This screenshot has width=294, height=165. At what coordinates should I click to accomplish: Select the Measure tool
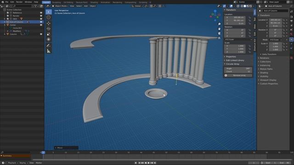(x=49, y=51)
